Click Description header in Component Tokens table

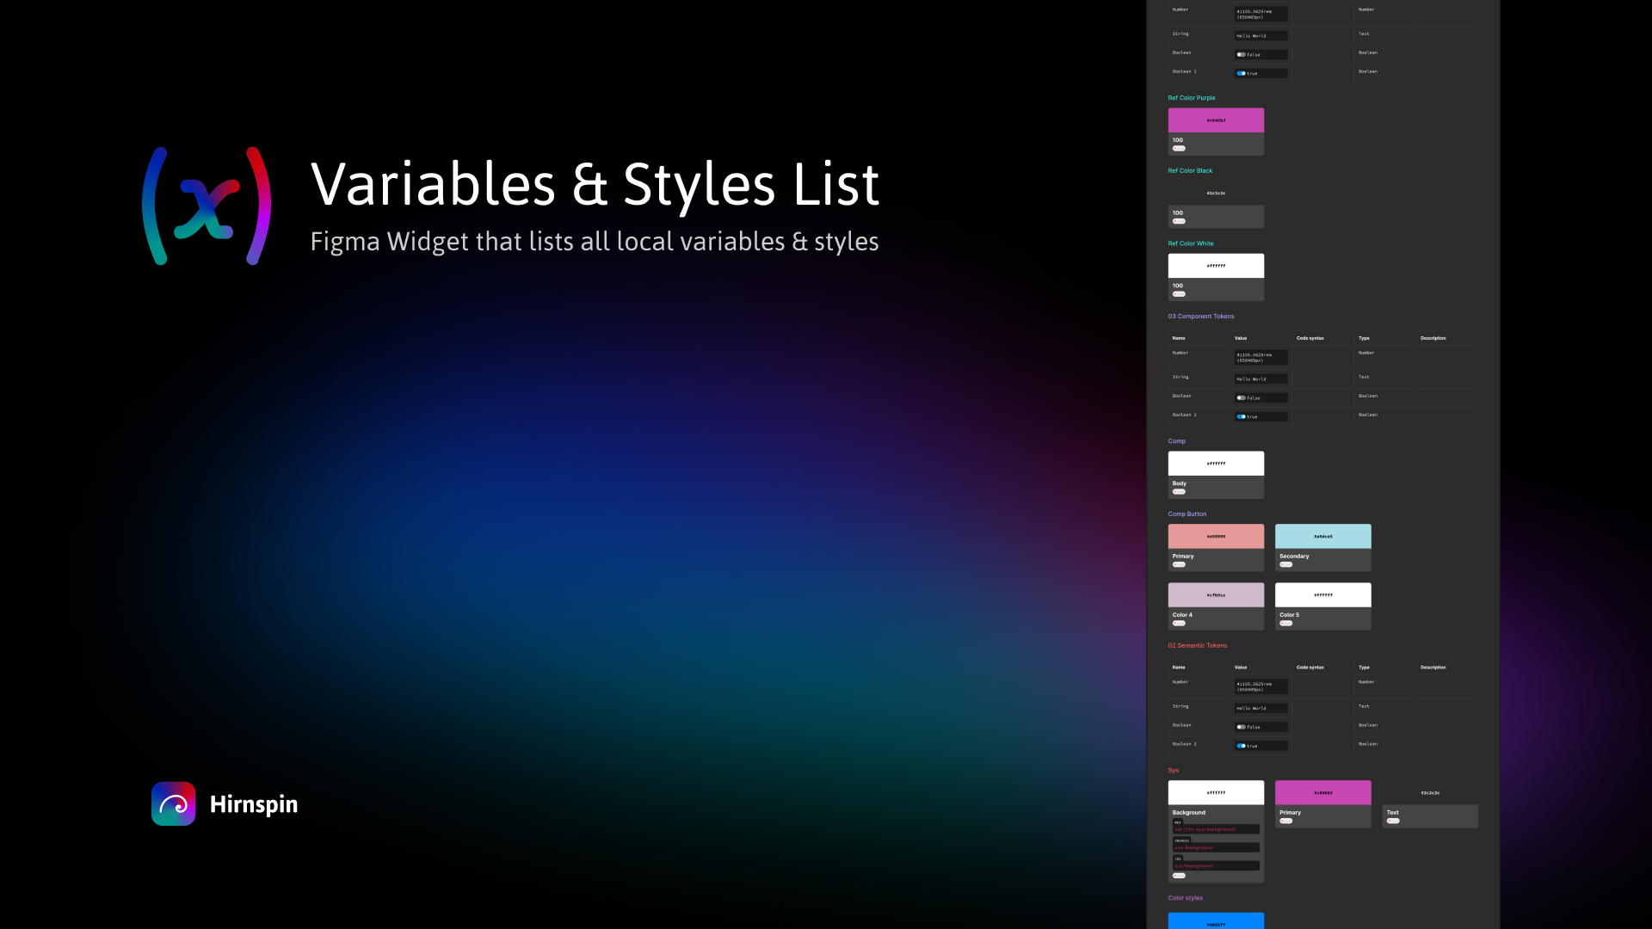[1433, 338]
